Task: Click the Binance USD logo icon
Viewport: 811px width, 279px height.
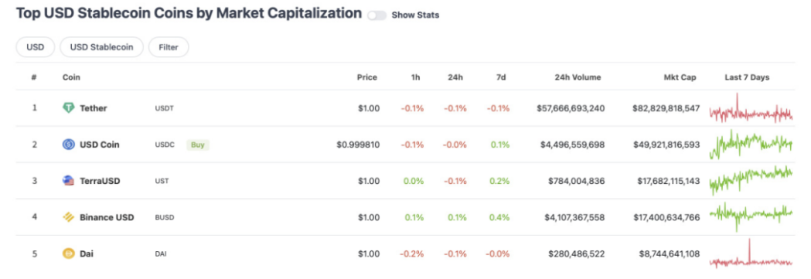Action: point(68,217)
